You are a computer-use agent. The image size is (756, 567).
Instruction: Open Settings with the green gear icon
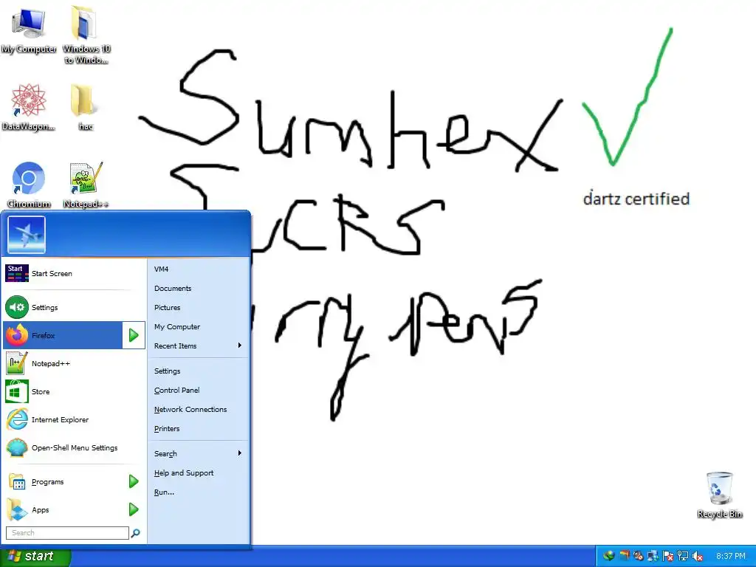tap(74, 307)
